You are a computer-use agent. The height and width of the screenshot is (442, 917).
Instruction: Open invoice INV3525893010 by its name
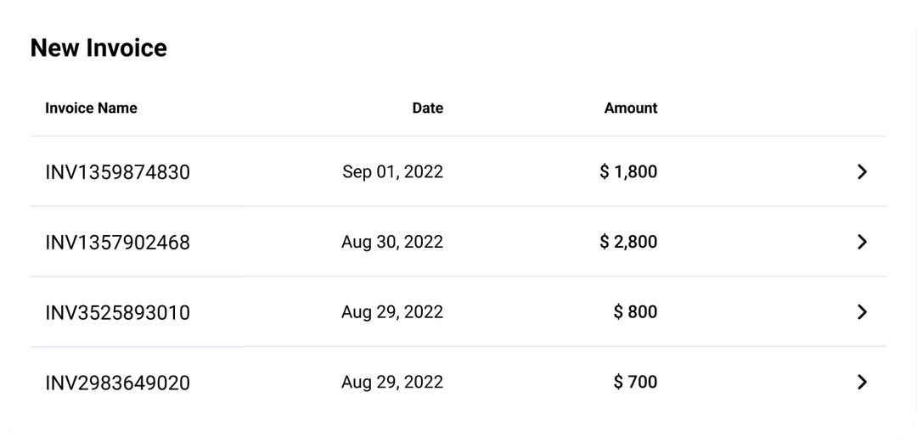pos(117,313)
